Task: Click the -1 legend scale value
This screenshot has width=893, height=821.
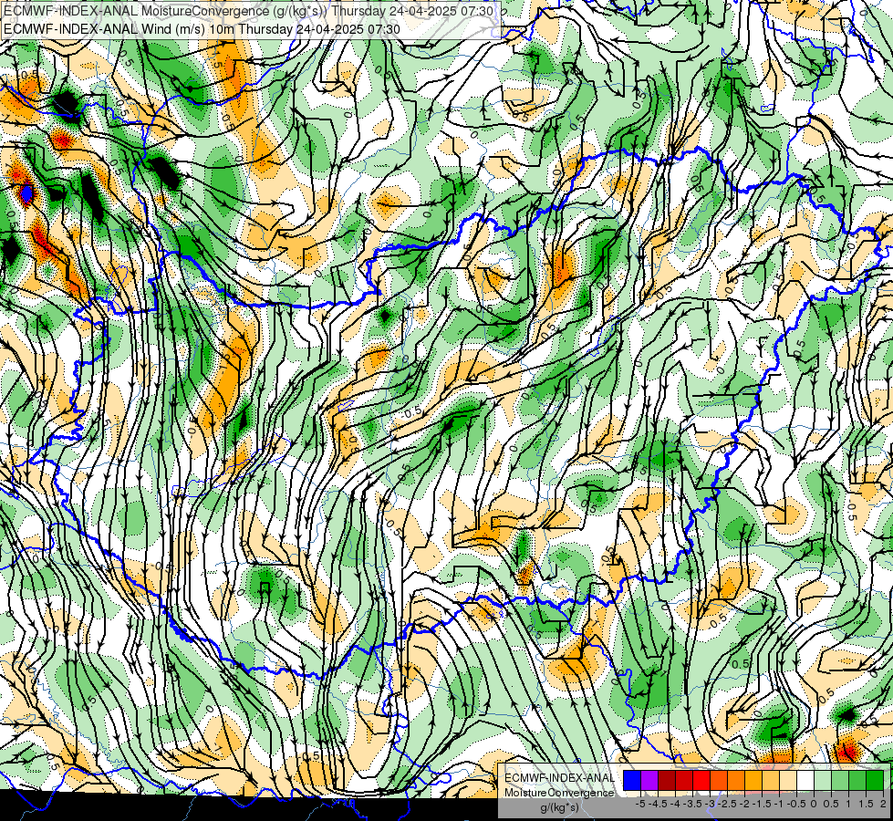Action: tap(779, 804)
